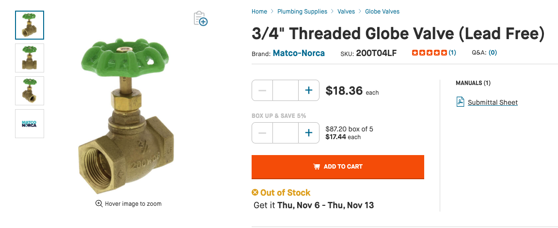Screen dimensions: 558x228
Task: Increase box-of-5 quantity with plus button
Action: [308, 133]
